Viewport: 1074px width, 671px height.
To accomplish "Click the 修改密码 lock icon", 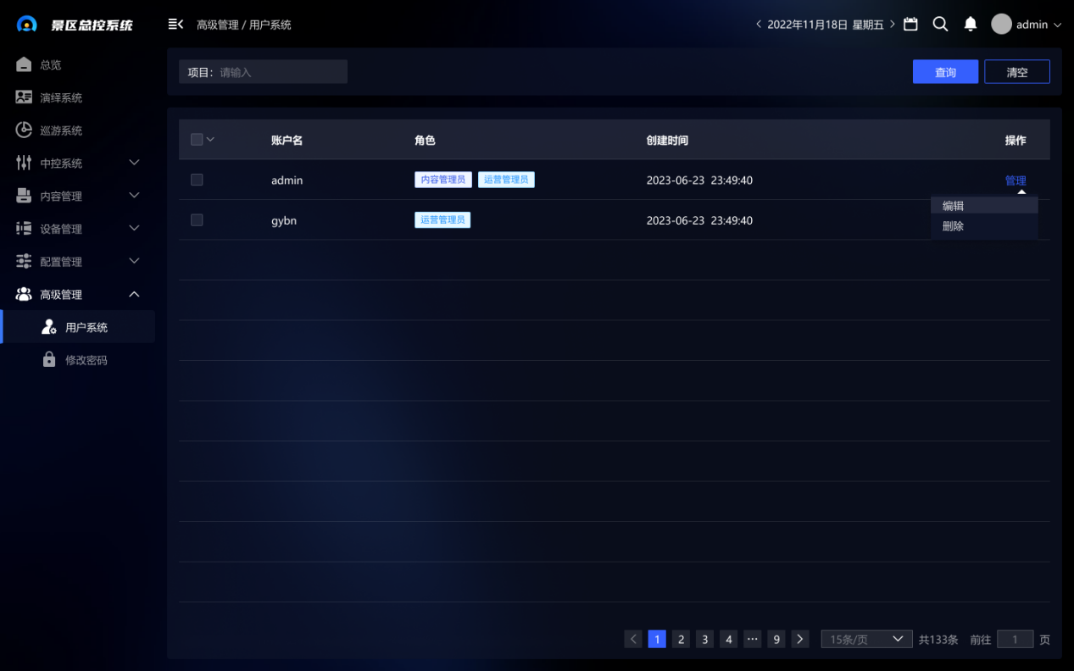I will pyautogui.click(x=49, y=359).
